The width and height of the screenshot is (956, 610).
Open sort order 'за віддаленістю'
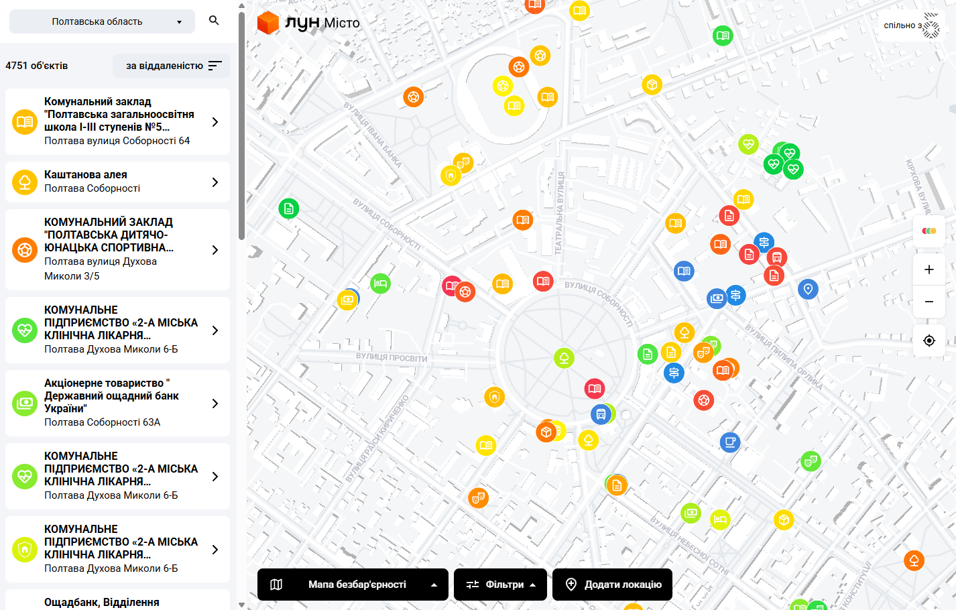click(172, 66)
